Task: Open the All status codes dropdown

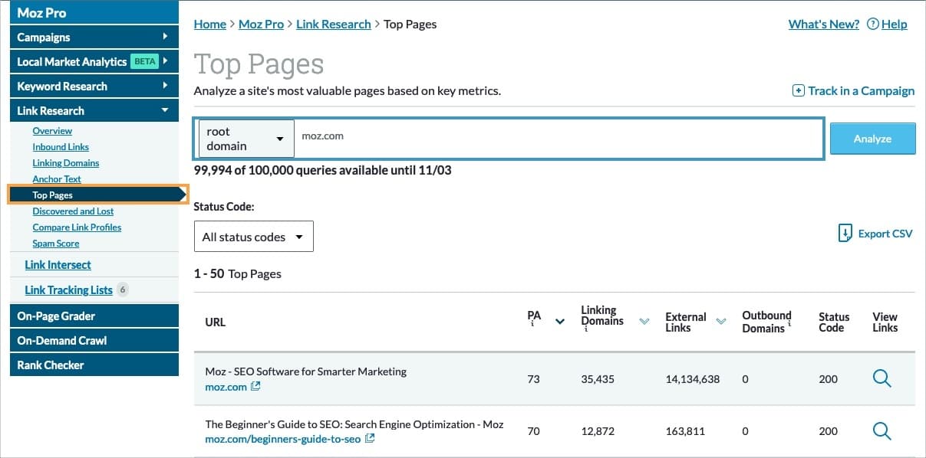Action: (x=253, y=236)
